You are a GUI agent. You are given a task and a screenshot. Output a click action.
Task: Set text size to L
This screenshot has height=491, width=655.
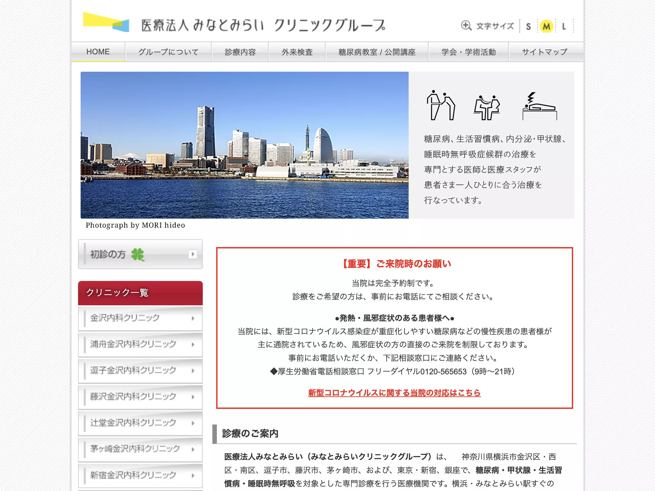[564, 26]
